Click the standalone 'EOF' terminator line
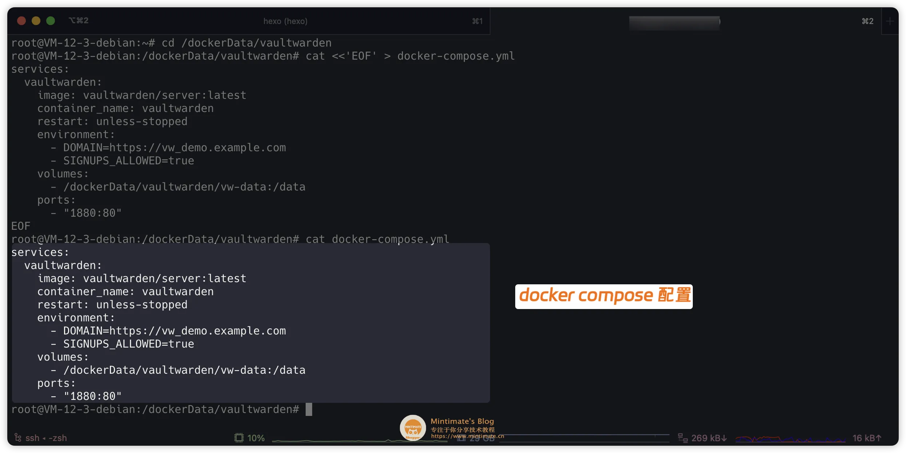 coord(21,226)
